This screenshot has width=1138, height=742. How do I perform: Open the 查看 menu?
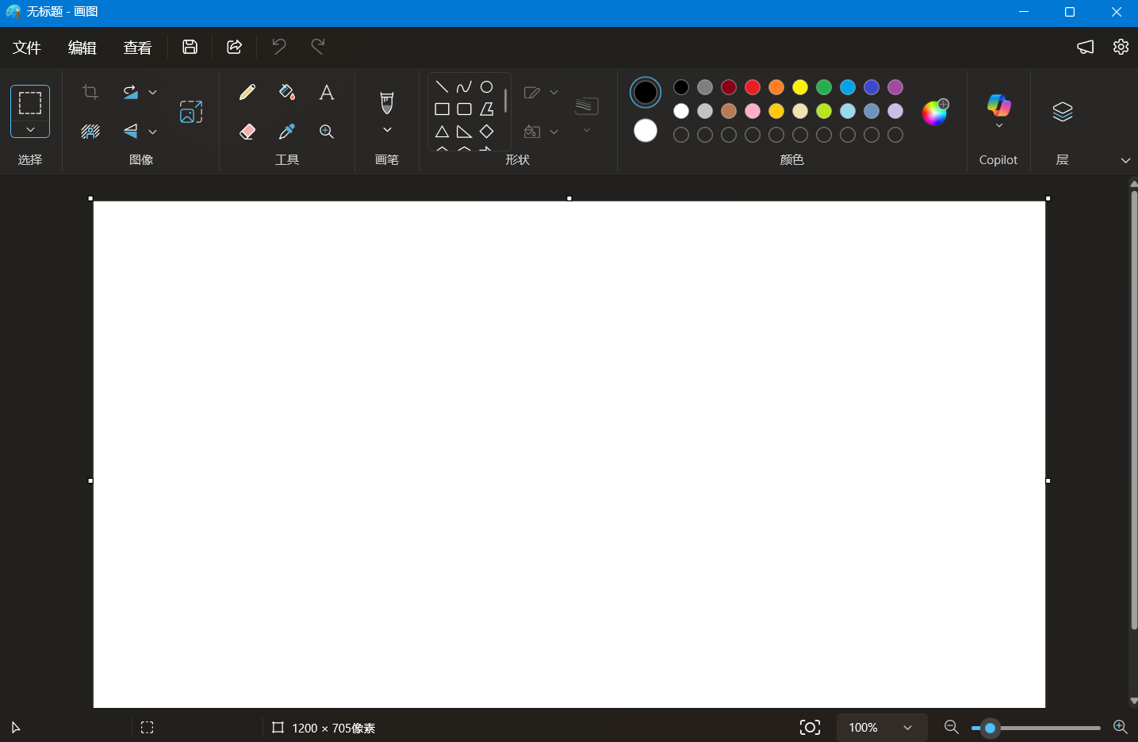[x=138, y=48]
